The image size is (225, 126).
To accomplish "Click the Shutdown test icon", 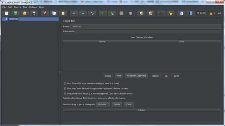I will 130,13.
